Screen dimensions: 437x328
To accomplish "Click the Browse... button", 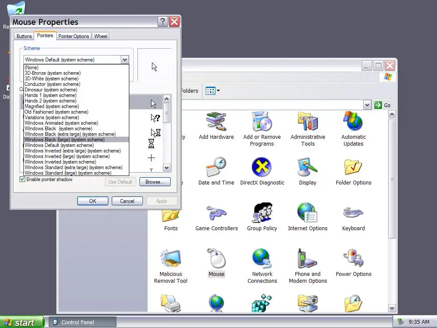I will [x=155, y=182].
